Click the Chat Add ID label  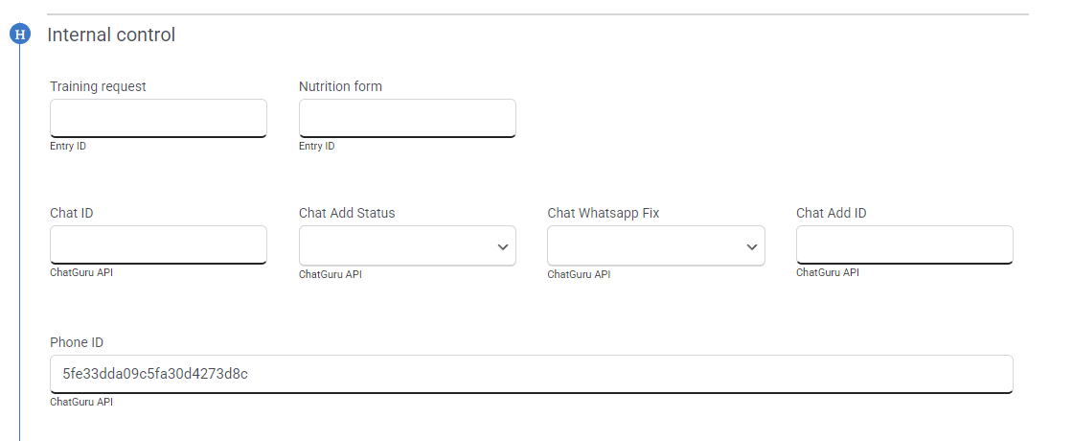tap(831, 213)
